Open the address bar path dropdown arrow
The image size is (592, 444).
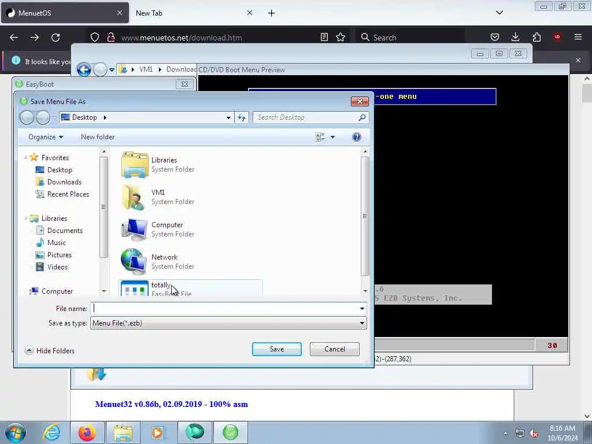click(228, 117)
